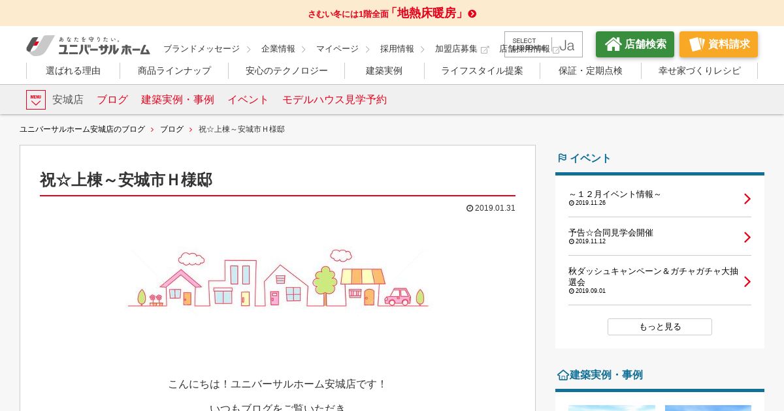
Task: Open the SELECT language dropdown showing Ja
Action: (x=544, y=44)
